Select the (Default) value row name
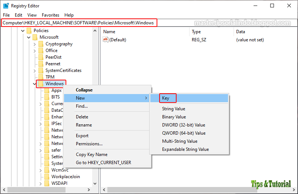Viewport: 298px width, 194px height. 118,40
